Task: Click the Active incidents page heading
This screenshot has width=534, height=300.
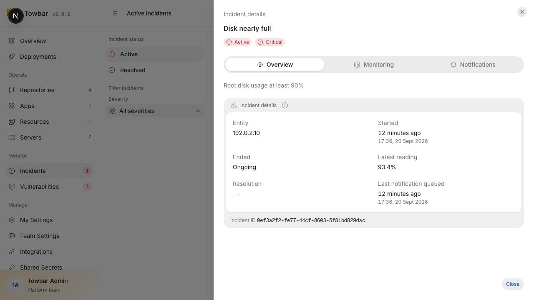Action: (x=149, y=13)
